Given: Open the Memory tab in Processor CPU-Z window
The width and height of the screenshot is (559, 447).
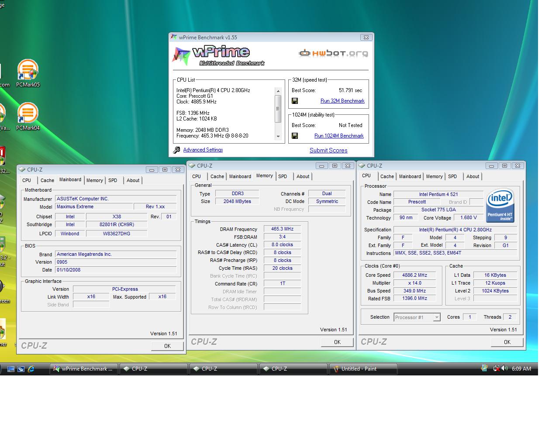Looking at the screenshot, I should coord(434,176).
